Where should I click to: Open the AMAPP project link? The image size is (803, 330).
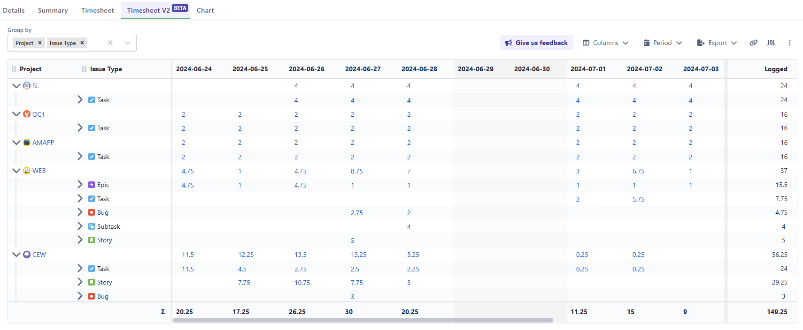point(43,142)
